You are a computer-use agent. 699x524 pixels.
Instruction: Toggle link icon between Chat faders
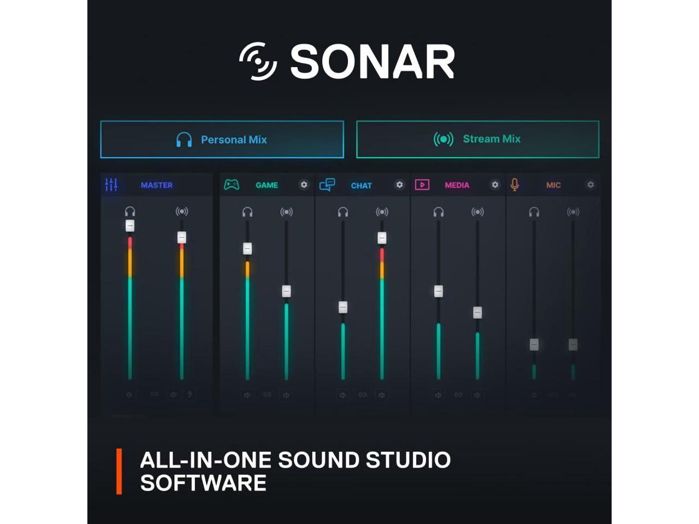point(363,395)
